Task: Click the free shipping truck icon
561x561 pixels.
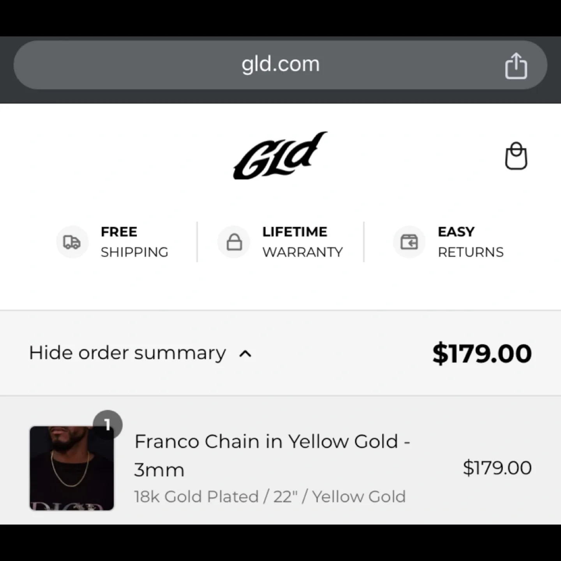Action: (72, 242)
